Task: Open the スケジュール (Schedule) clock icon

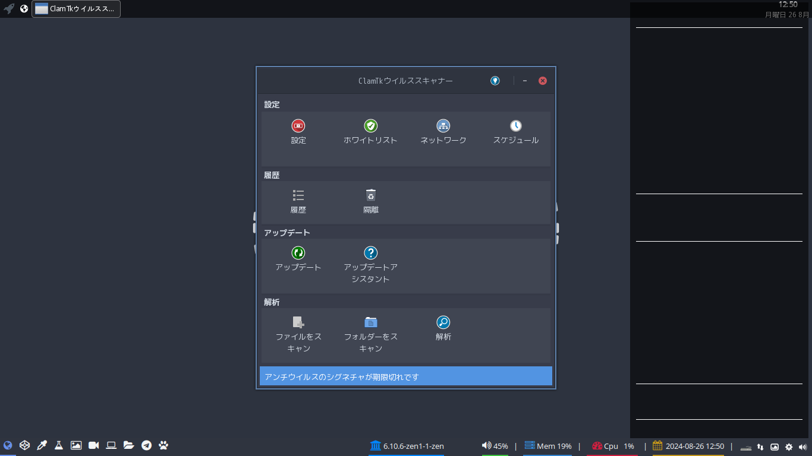Action: [x=516, y=126]
